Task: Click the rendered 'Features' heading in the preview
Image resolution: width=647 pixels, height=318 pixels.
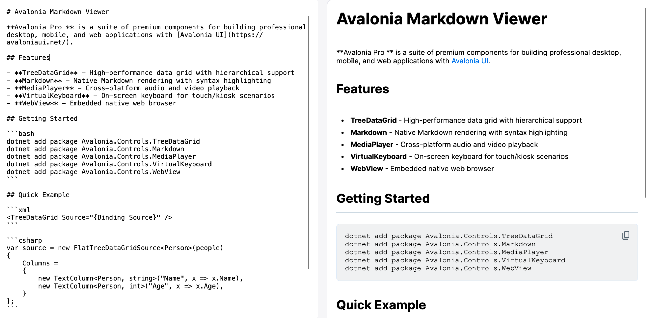Action: tap(362, 89)
